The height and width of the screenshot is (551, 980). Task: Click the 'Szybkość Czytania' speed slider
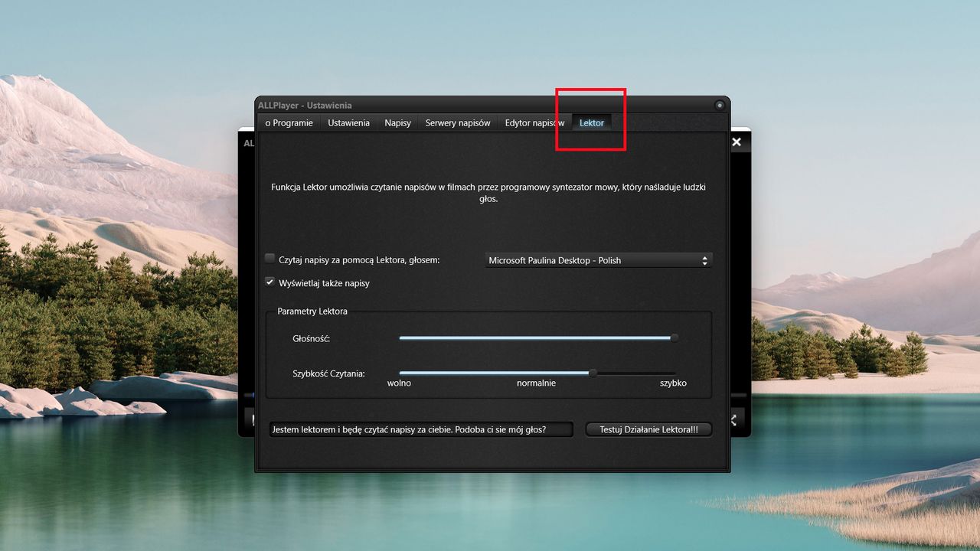(538, 373)
